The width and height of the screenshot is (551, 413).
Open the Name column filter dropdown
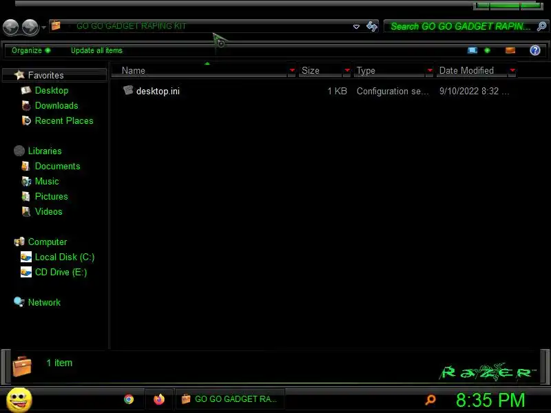coord(292,71)
